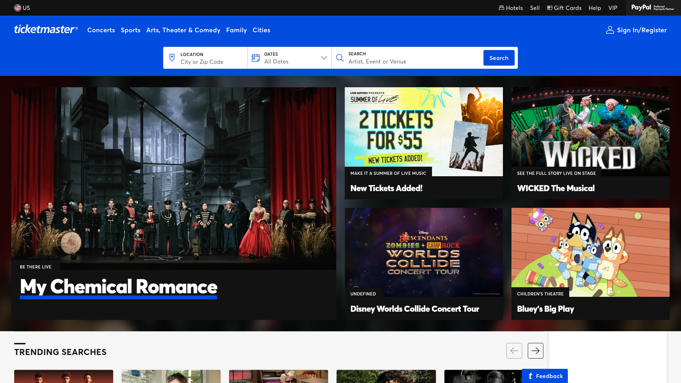The height and width of the screenshot is (383, 681).
Task: Open the Family menu
Action: tap(237, 30)
